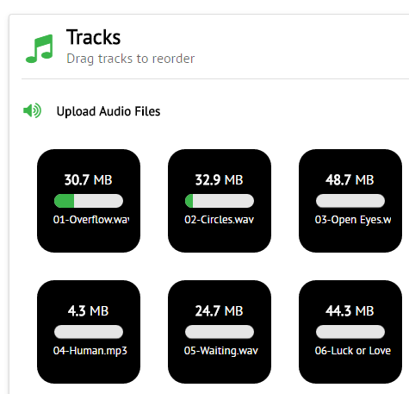The height and width of the screenshot is (394, 409).
Task: Click the 02-Circles.wav upload progress bar
Action: pos(220,201)
